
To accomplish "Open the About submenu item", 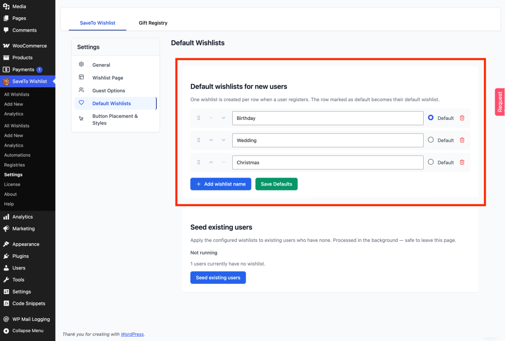I will 10,194.
